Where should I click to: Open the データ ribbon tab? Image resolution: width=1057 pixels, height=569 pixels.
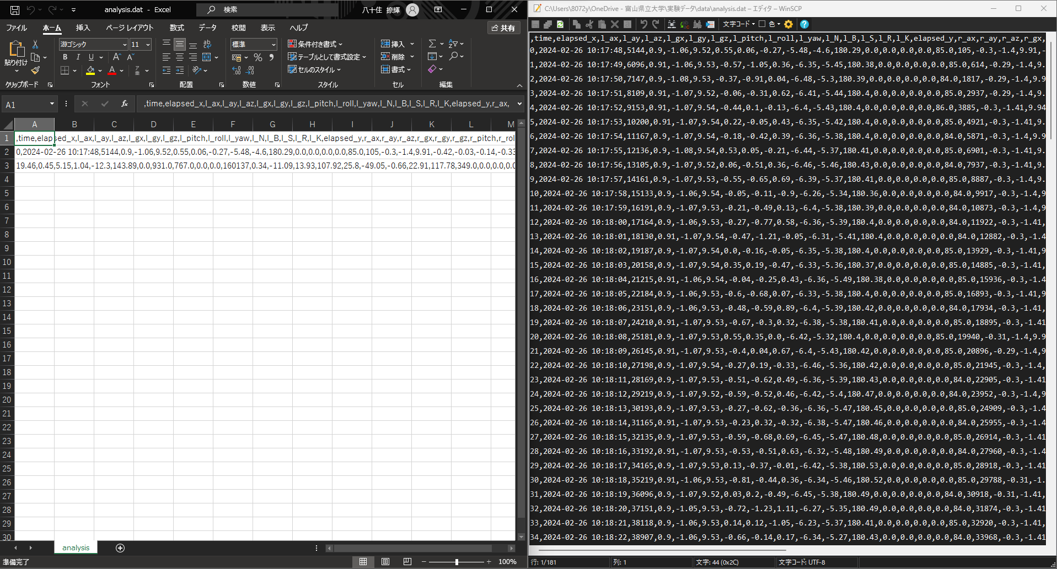[207, 28]
